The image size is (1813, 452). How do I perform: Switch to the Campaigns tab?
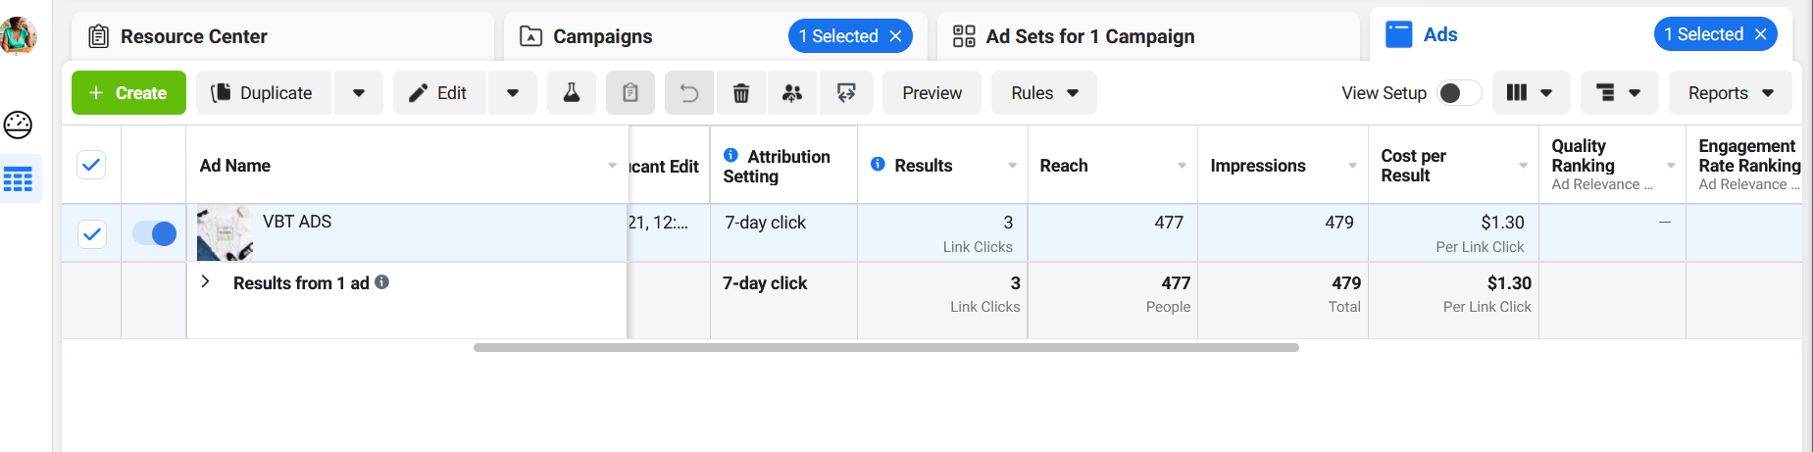pos(602,36)
